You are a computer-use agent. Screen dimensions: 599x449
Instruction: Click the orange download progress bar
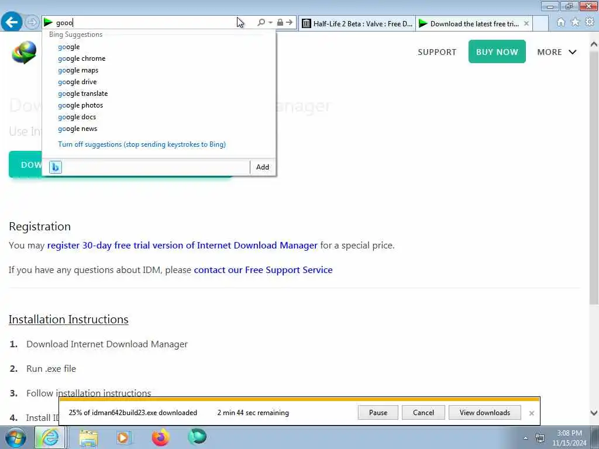click(299, 399)
